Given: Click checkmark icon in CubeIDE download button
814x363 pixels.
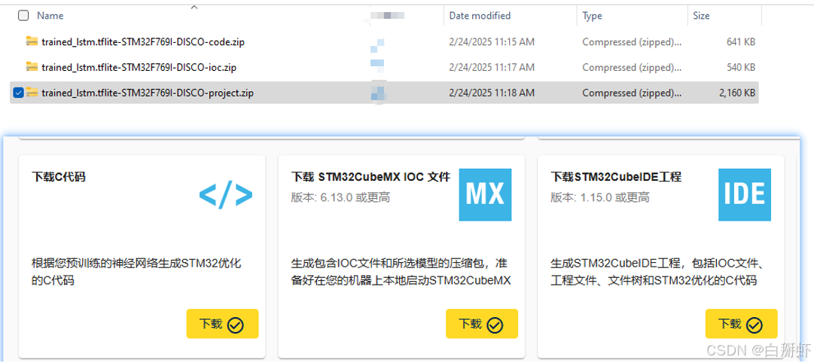Looking at the screenshot, I should tap(755, 325).
